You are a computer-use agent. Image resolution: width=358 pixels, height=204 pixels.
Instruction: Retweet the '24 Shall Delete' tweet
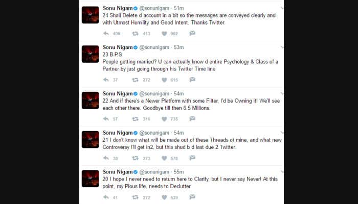(136, 33)
